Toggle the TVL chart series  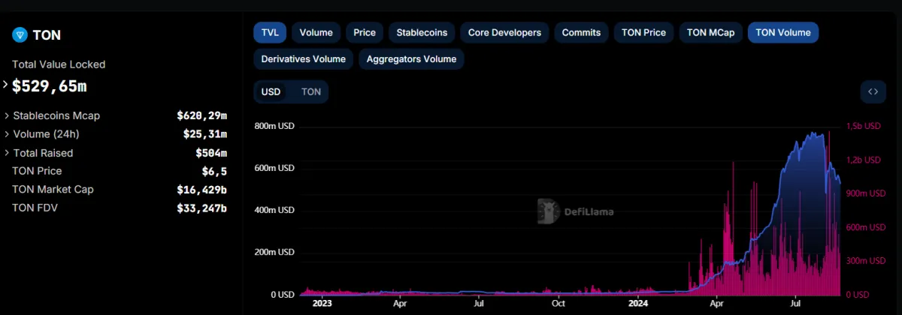(x=270, y=32)
